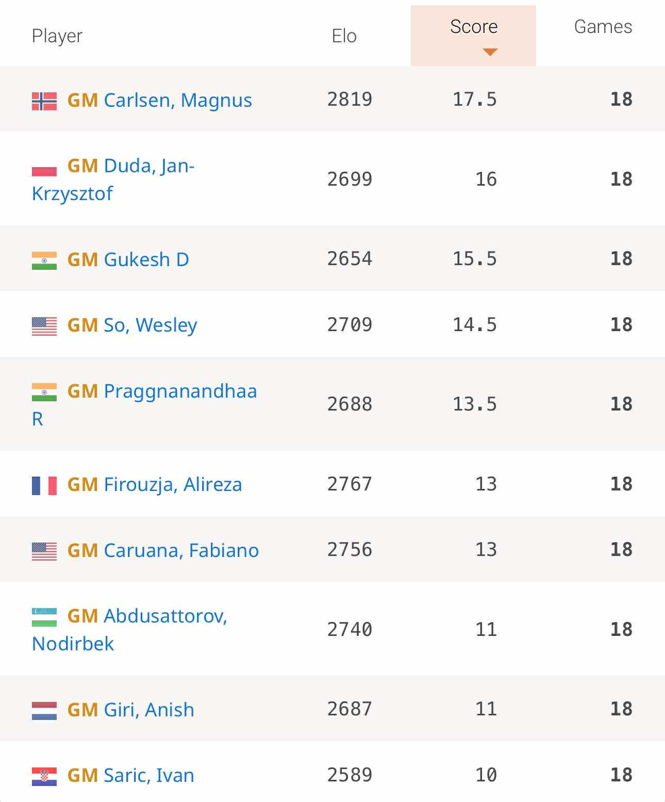665x802 pixels.
Task: Click the Norway flag beside Carlsen
Action: click(44, 101)
